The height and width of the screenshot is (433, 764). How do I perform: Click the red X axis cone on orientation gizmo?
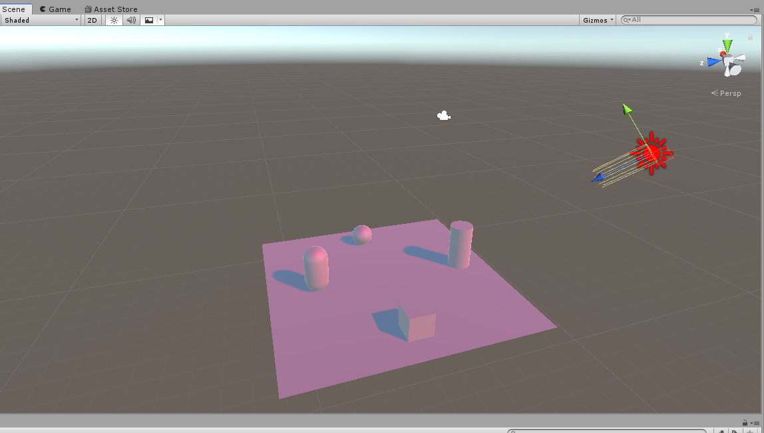coord(723,53)
